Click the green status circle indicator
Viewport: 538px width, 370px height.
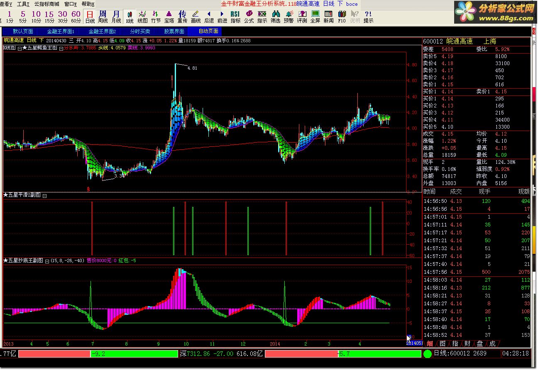point(427,354)
